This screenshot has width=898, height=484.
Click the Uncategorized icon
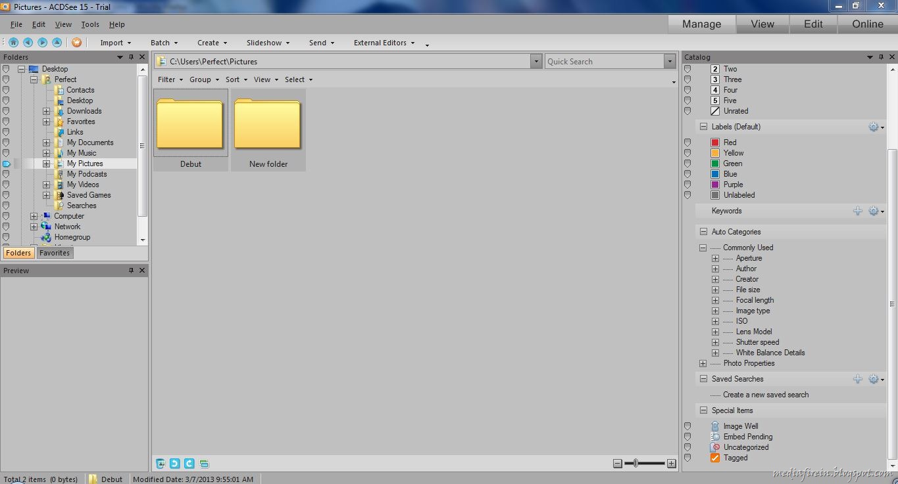715,447
